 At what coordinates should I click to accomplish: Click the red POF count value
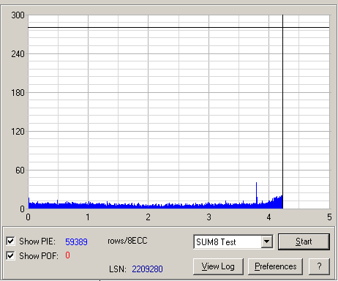click(67, 255)
